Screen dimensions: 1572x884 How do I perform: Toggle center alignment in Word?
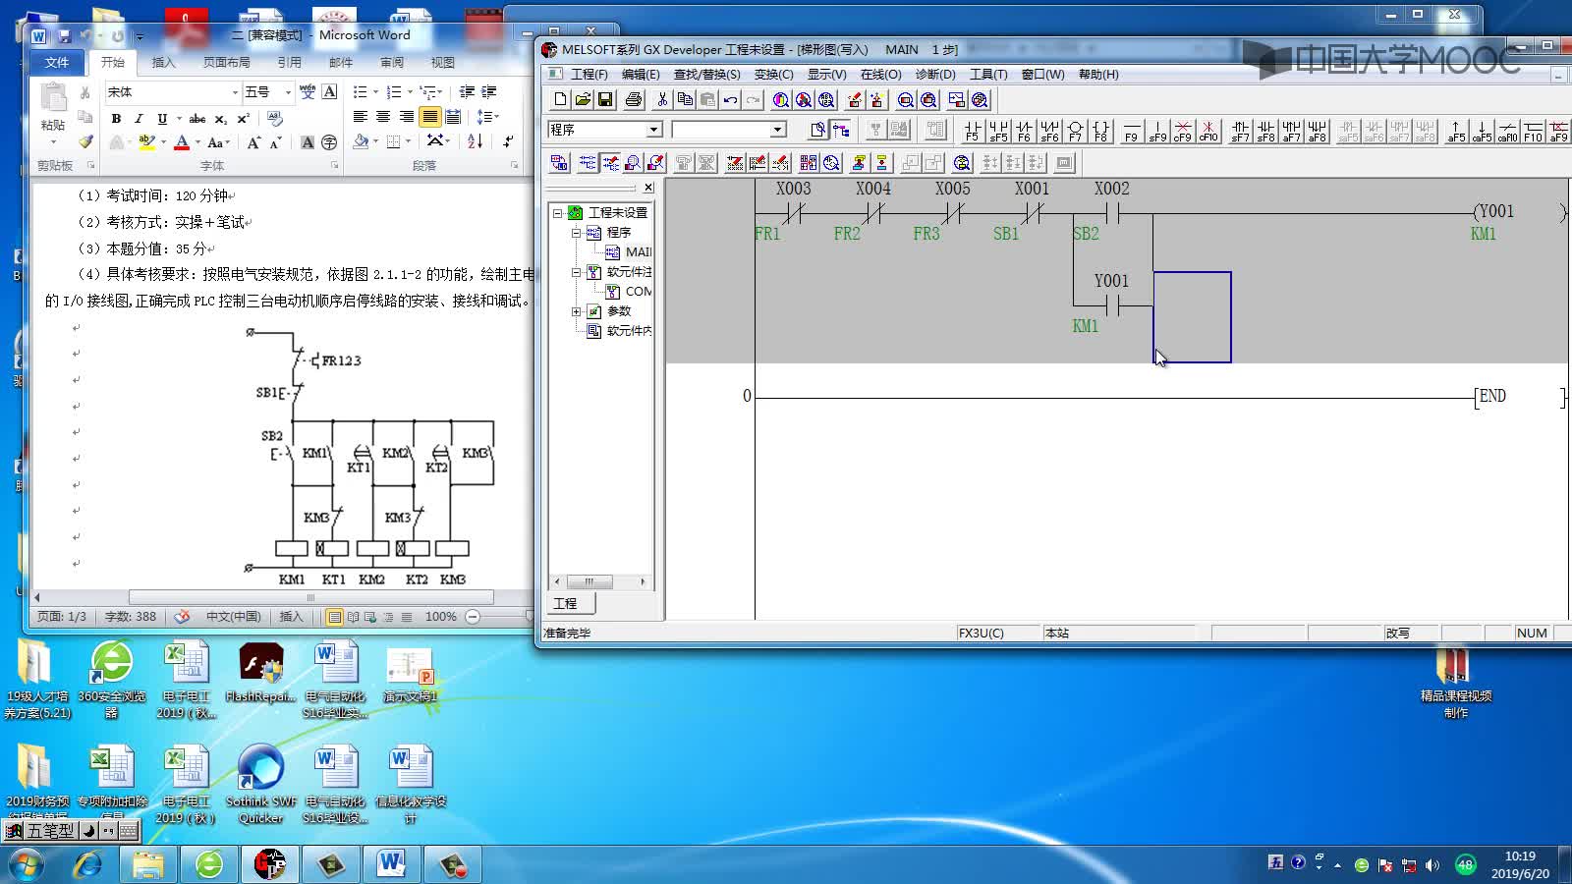383,117
